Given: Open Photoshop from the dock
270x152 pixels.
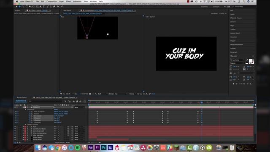Looking at the screenshot, I should click(x=104, y=147).
